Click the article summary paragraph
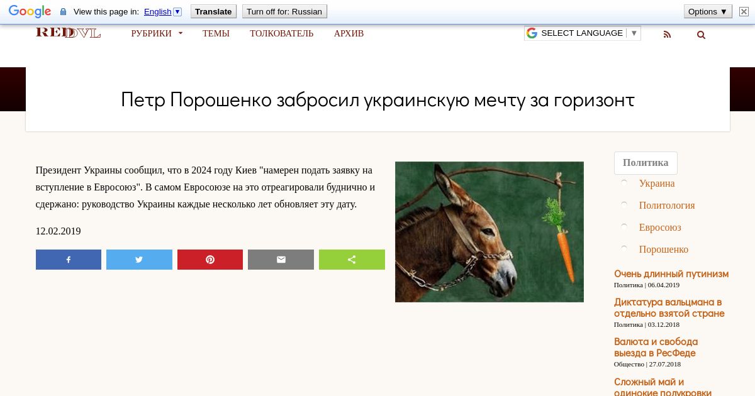Screen dimensions: 755x396 pyautogui.click(x=205, y=187)
